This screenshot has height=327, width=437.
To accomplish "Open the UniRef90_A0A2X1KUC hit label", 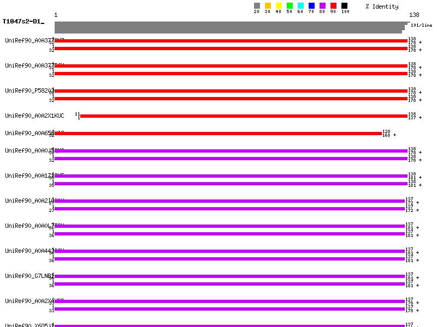I will pyautogui.click(x=34, y=116).
